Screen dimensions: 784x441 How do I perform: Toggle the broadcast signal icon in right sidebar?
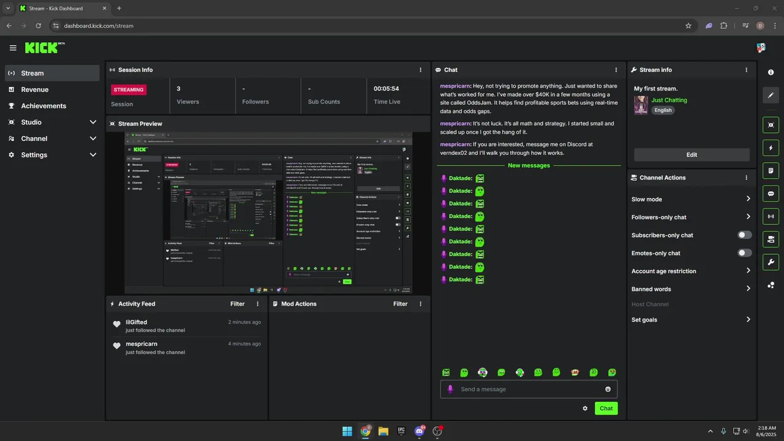click(771, 216)
